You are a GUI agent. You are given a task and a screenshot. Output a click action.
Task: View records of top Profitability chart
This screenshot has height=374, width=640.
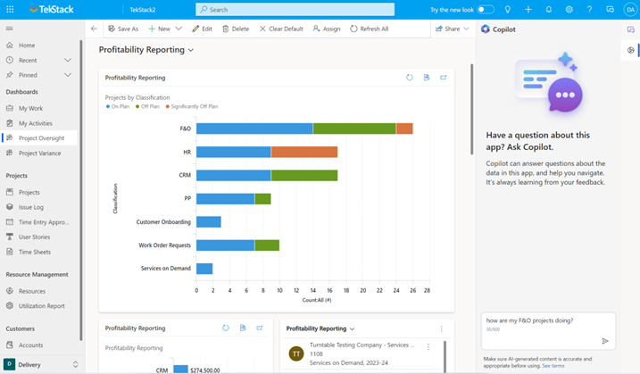[x=427, y=77]
